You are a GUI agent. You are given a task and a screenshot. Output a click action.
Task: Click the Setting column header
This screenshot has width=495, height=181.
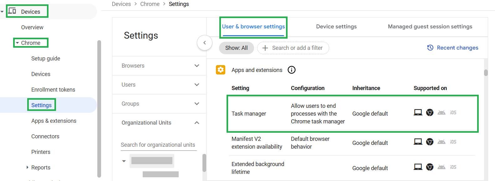[x=240, y=88]
